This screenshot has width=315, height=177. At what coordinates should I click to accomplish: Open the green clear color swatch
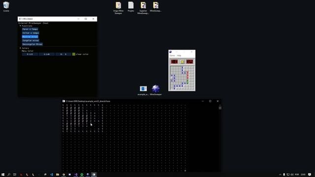(x=74, y=54)
